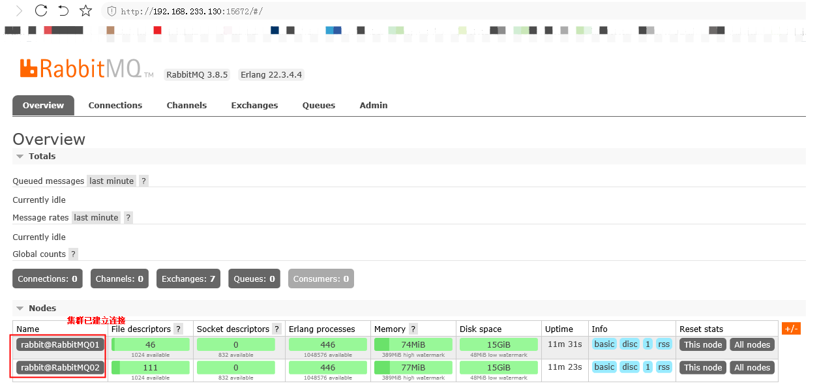Click the Erlang processes column header

click(322, 329)
